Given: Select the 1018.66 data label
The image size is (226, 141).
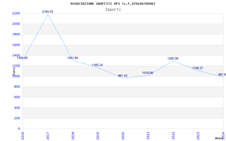Looking at the screenshot, I should click(x=147, y=73).
